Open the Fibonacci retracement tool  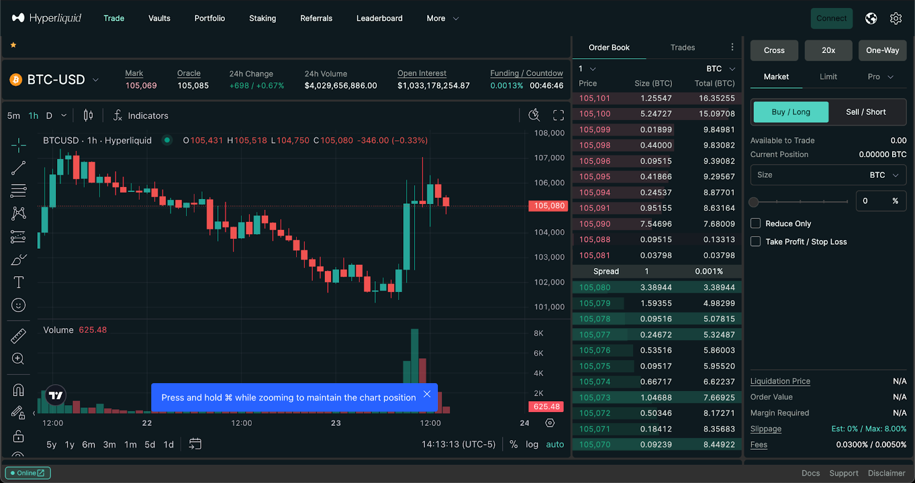pyautogui.click(x=18, y=191)
